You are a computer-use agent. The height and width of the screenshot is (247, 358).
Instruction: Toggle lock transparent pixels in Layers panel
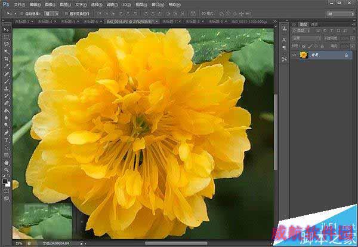[x=304, y=46]
